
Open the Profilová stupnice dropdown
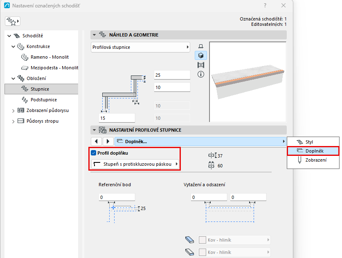coord(140,47)
